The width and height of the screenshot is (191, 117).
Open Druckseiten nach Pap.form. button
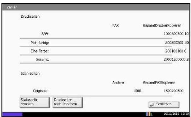click(68, 102)
